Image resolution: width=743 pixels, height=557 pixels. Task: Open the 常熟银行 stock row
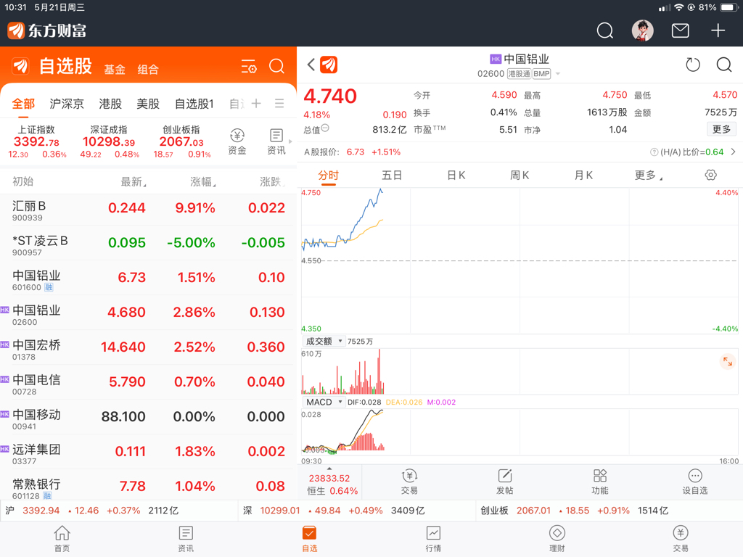point(148,486)
